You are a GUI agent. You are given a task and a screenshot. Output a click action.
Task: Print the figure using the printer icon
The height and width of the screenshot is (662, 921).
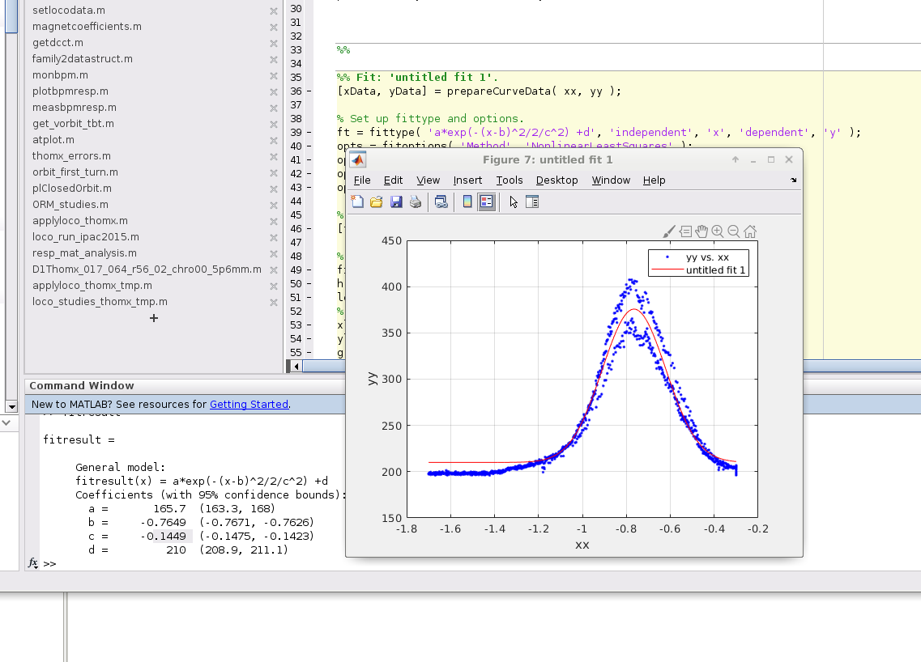coord(416,202)
